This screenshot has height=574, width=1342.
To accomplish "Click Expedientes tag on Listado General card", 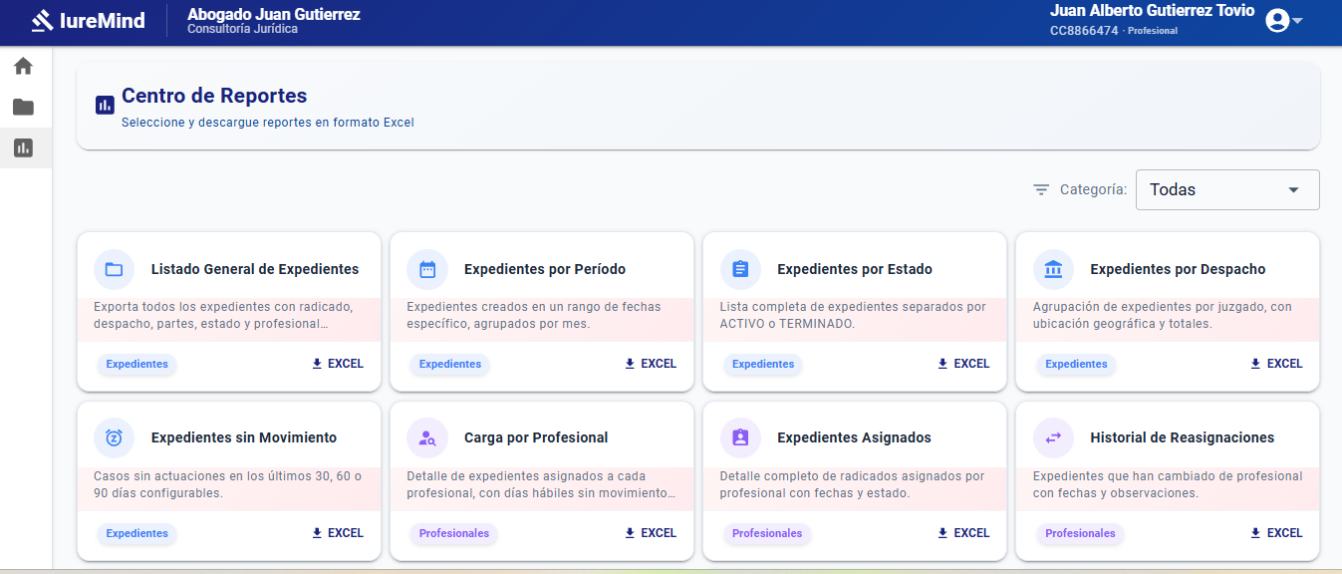I will pyautogui.click(x=136, y=365).
